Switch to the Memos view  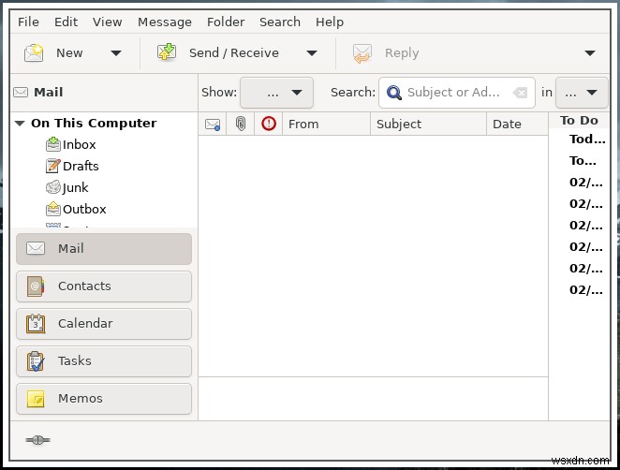[x=104, y=399]
